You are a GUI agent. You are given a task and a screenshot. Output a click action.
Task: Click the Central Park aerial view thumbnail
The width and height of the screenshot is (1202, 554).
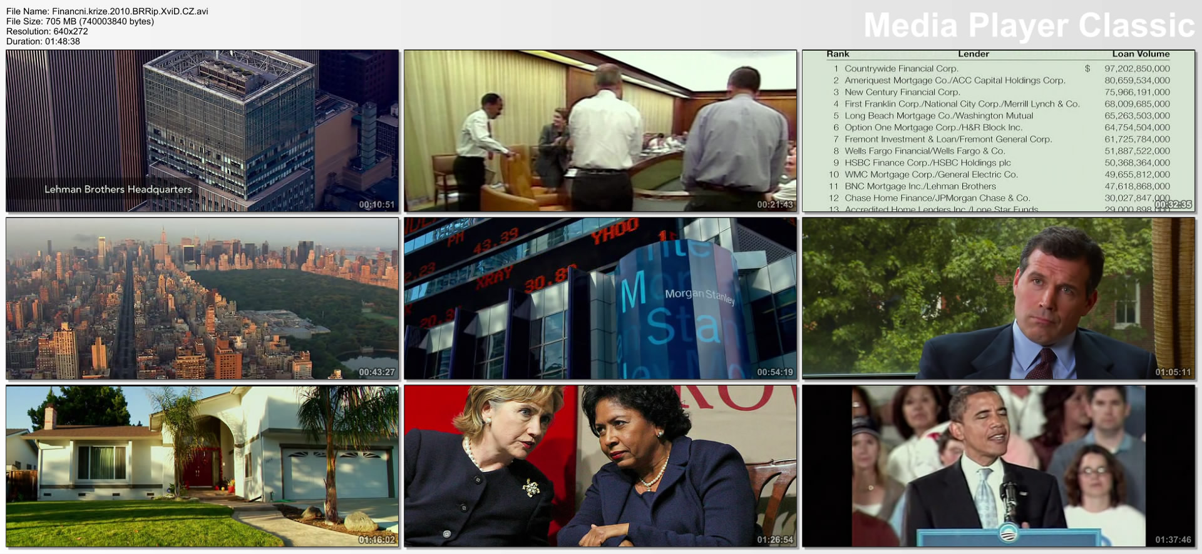pos(202,298)
